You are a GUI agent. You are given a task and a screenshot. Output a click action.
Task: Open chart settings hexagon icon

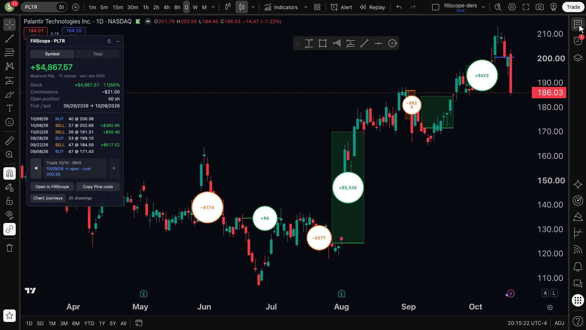(512, 7)
